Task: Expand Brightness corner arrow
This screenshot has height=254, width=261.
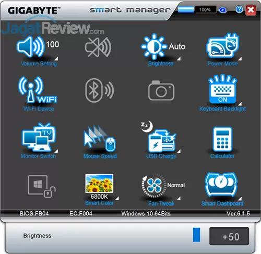Action: 179,58
